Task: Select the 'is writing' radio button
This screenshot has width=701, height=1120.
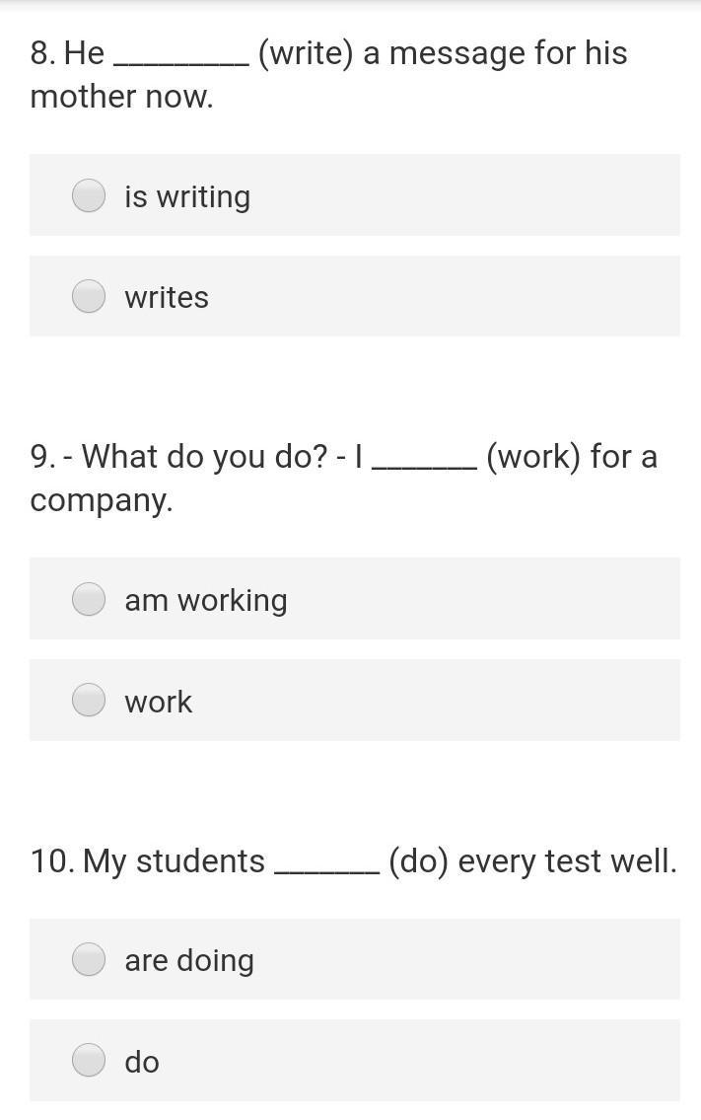Action: point(90,195)
